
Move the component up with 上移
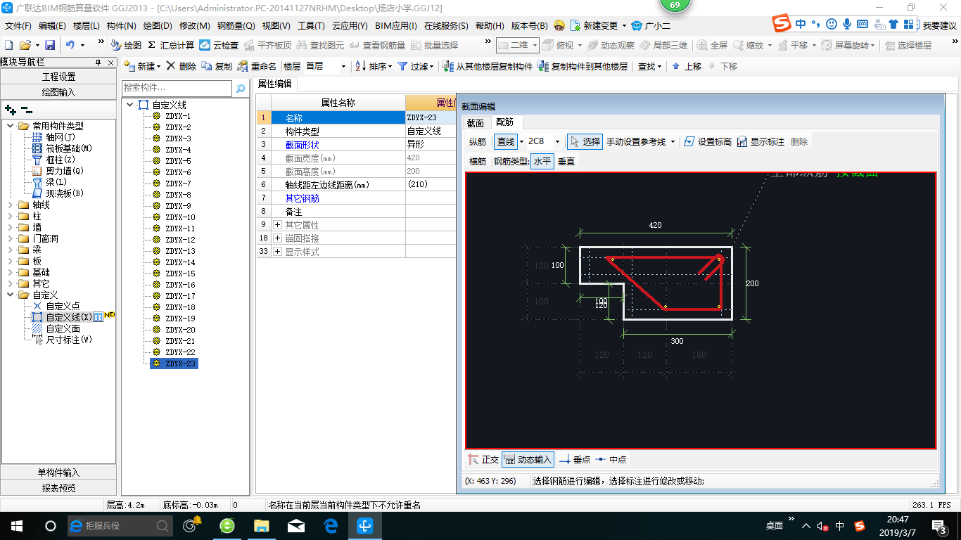point(687,66)
